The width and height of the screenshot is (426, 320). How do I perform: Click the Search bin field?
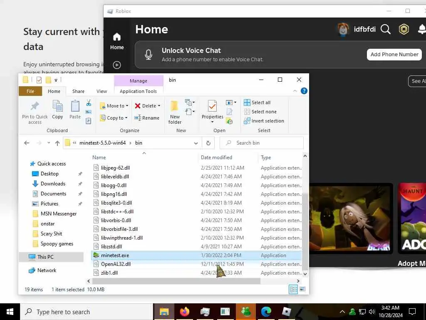pos(261,143)
